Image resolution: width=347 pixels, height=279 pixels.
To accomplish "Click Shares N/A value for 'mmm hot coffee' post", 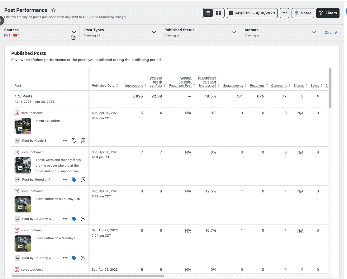I will (x=300, y=113).
